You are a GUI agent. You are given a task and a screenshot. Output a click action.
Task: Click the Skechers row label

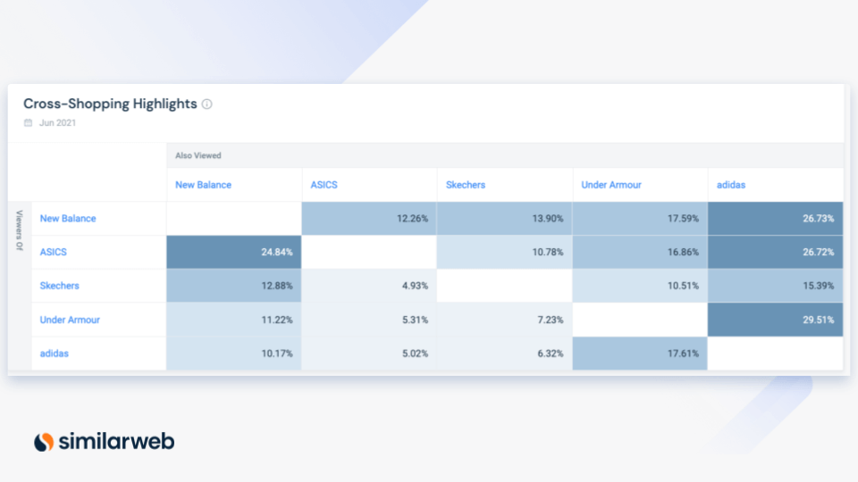click(x=60, y=286)
